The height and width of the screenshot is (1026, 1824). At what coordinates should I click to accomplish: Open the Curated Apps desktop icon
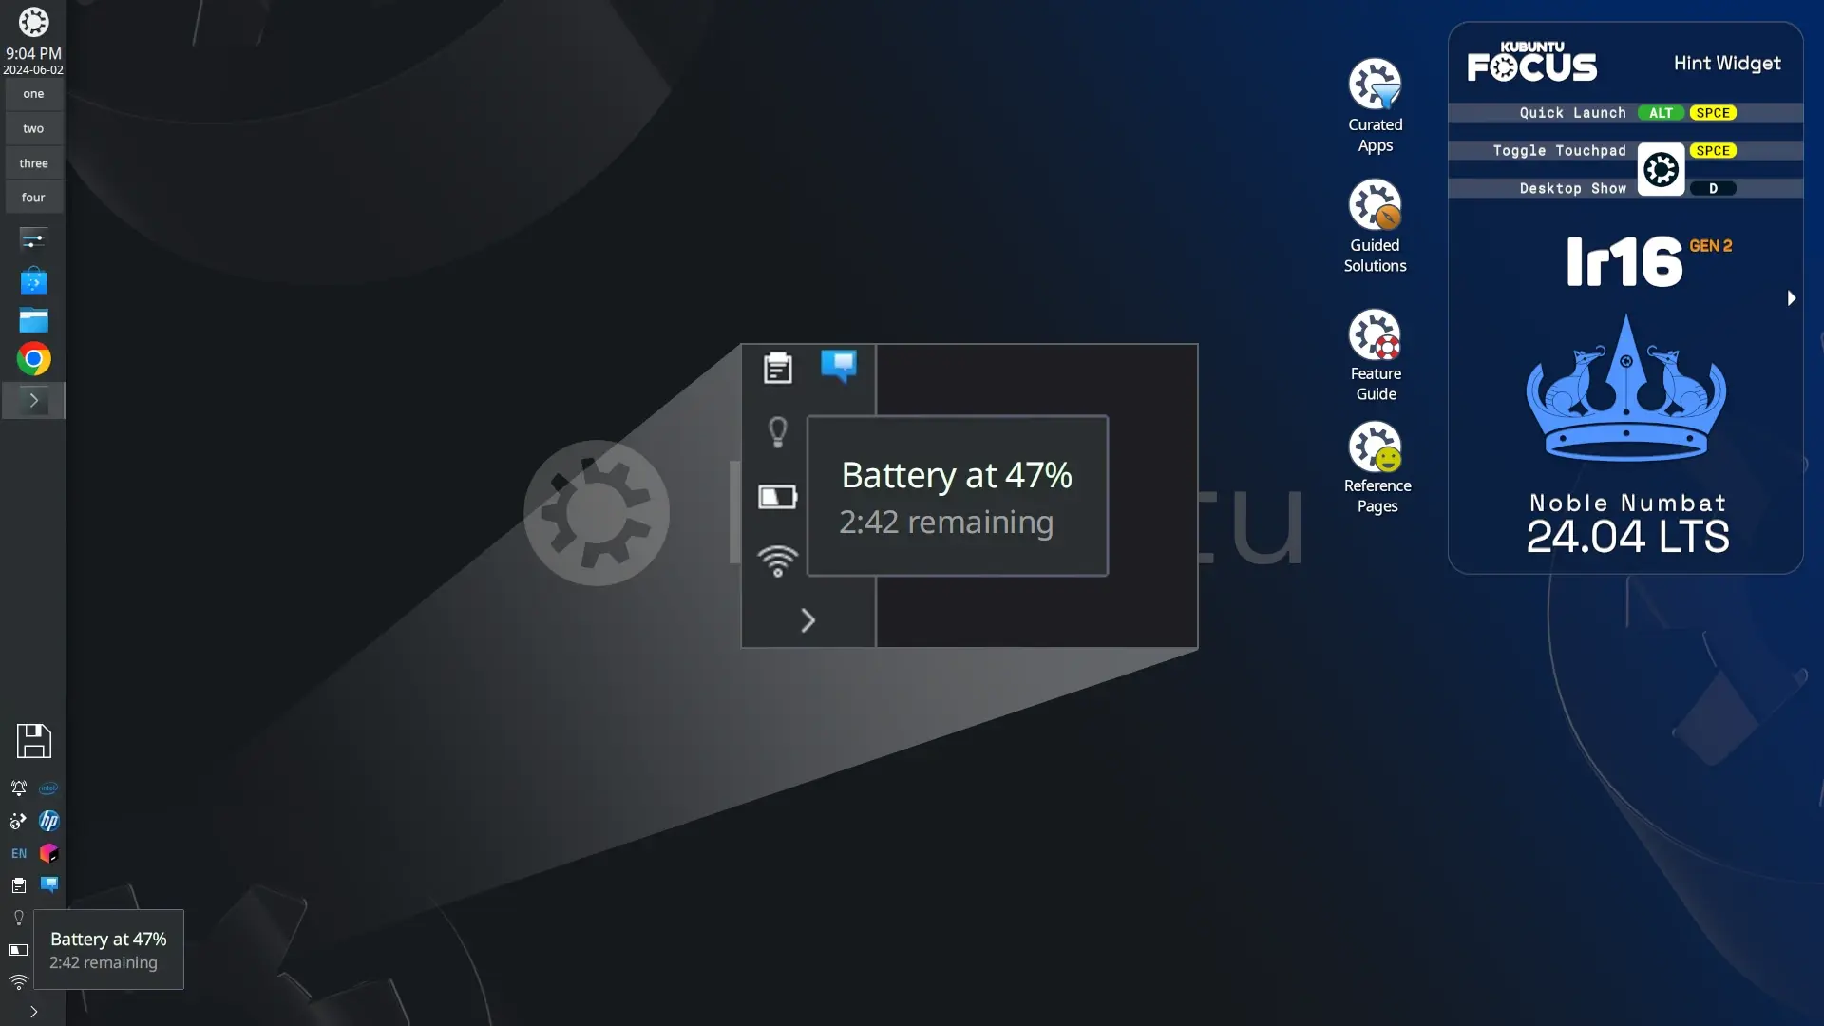pos(1375,106)
